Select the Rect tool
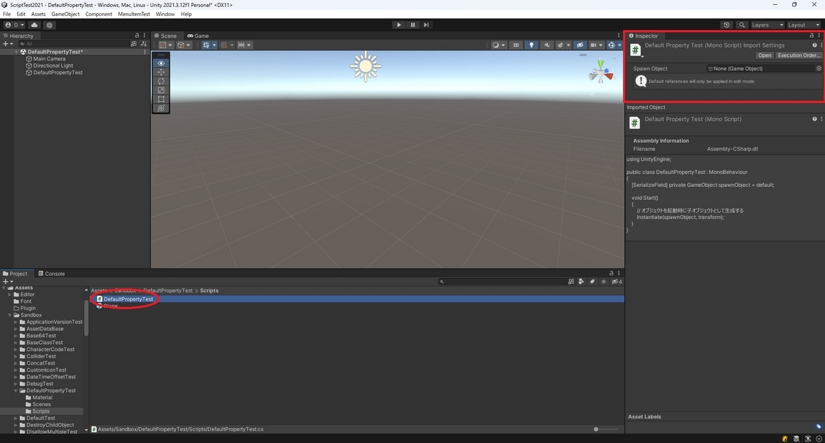This screenshot has height=443, width=825. click(161, 99)
